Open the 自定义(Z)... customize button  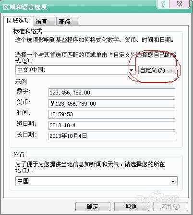[x=157, y=70]
